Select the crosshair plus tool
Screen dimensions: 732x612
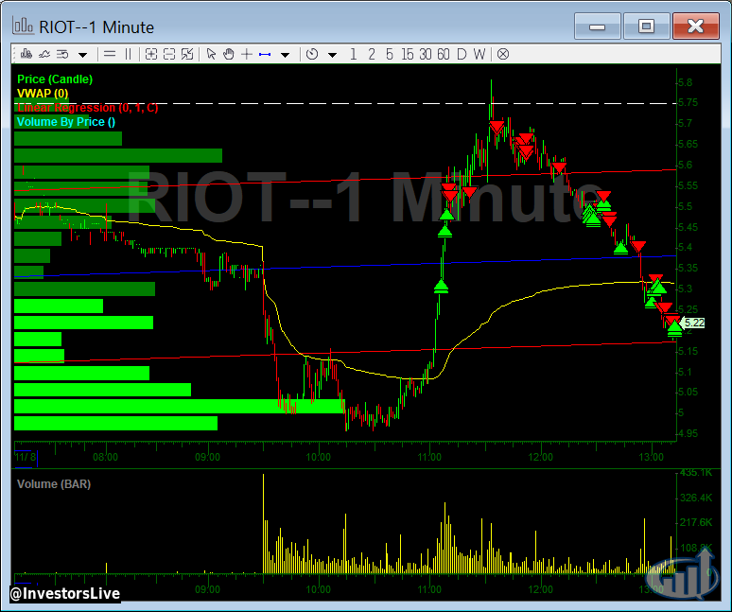pos(247,55)
